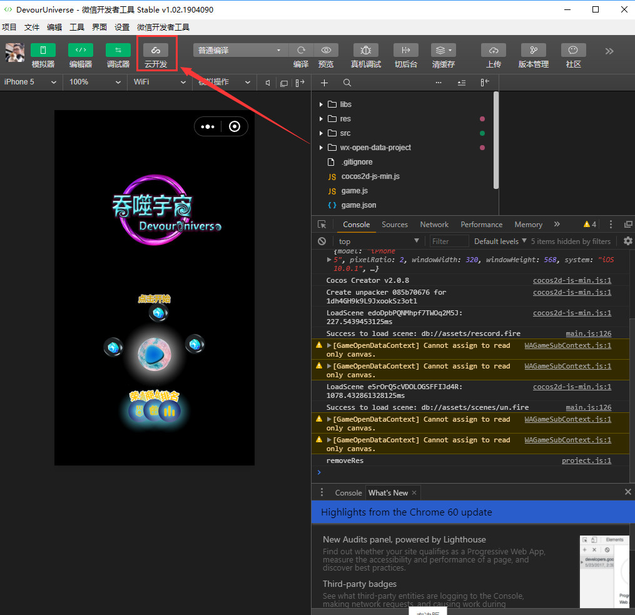
Task: Search files with the magnifier icon
Action: pos(347,83)
